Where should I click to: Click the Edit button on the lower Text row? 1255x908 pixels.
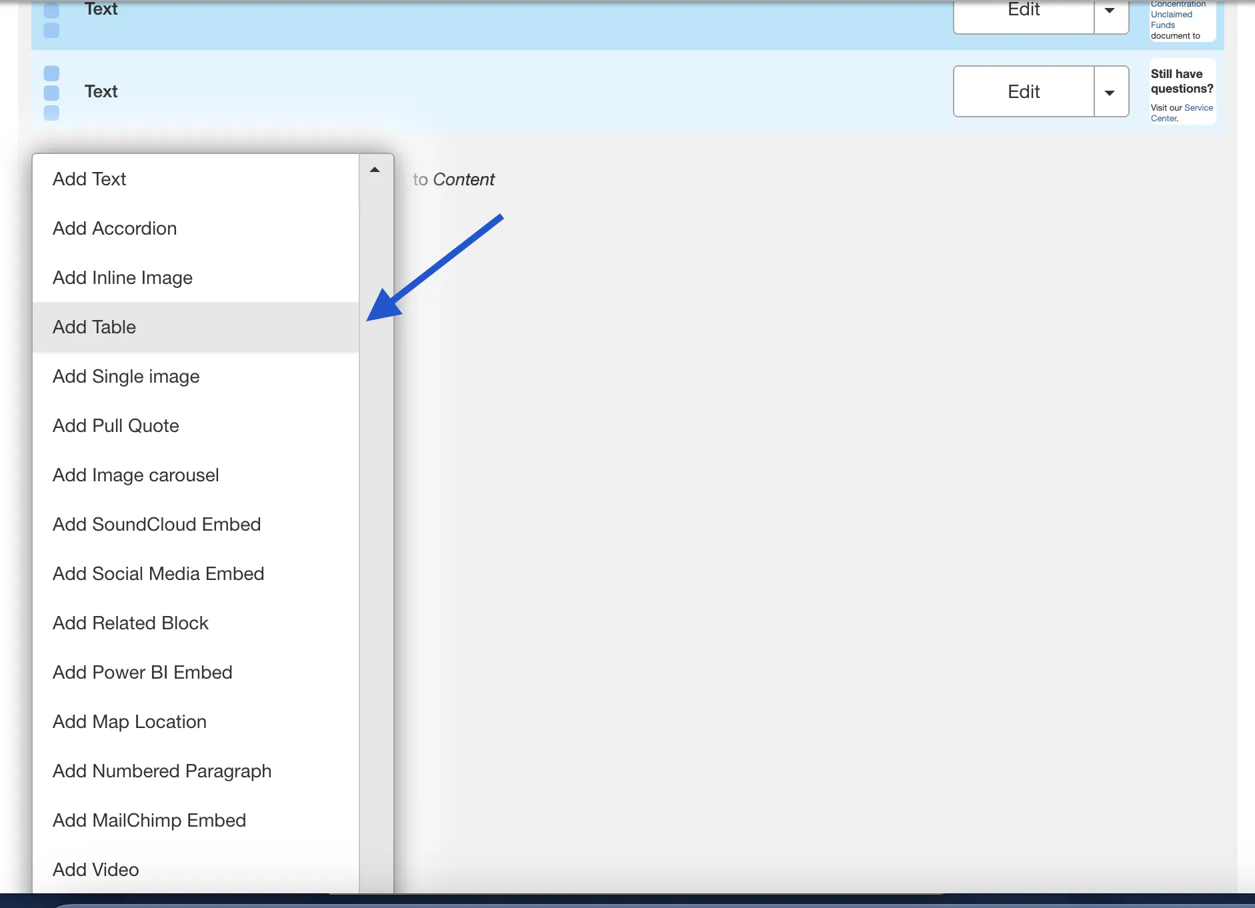click(x=1024, y=91)
